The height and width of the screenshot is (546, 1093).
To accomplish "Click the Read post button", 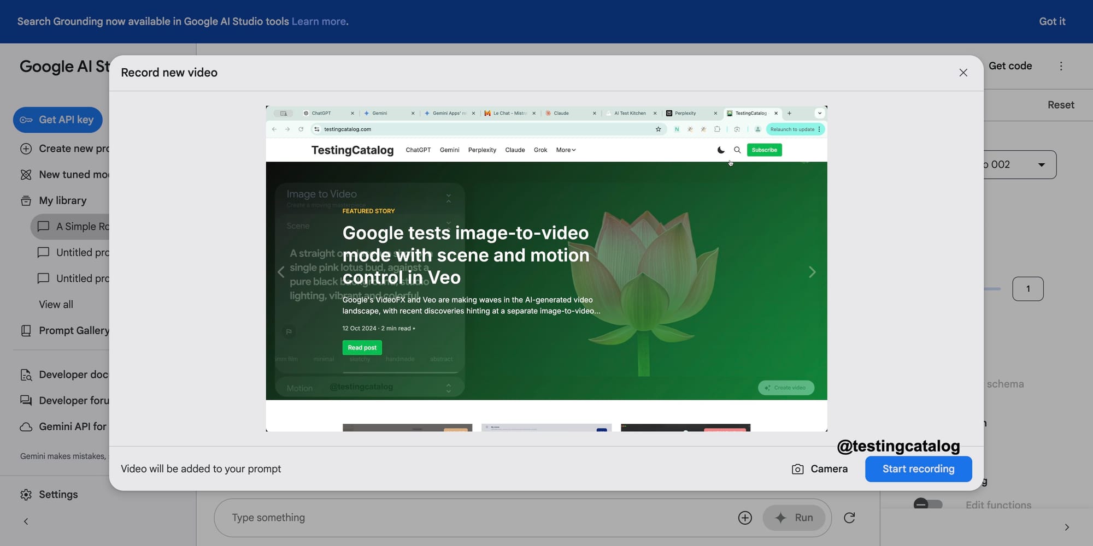I will click(x=362, y=348).
